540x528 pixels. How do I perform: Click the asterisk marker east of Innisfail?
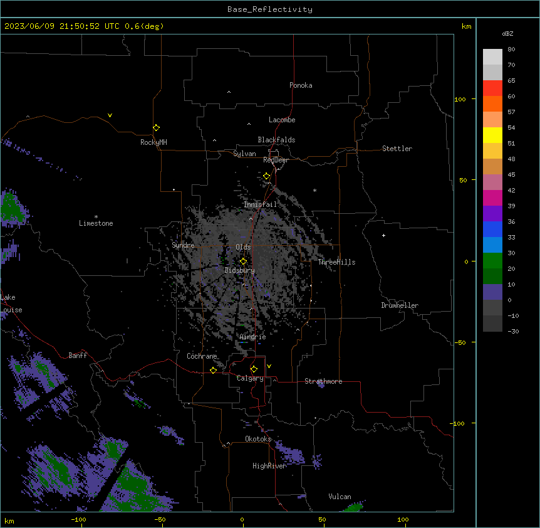click(x=314, y=190)
